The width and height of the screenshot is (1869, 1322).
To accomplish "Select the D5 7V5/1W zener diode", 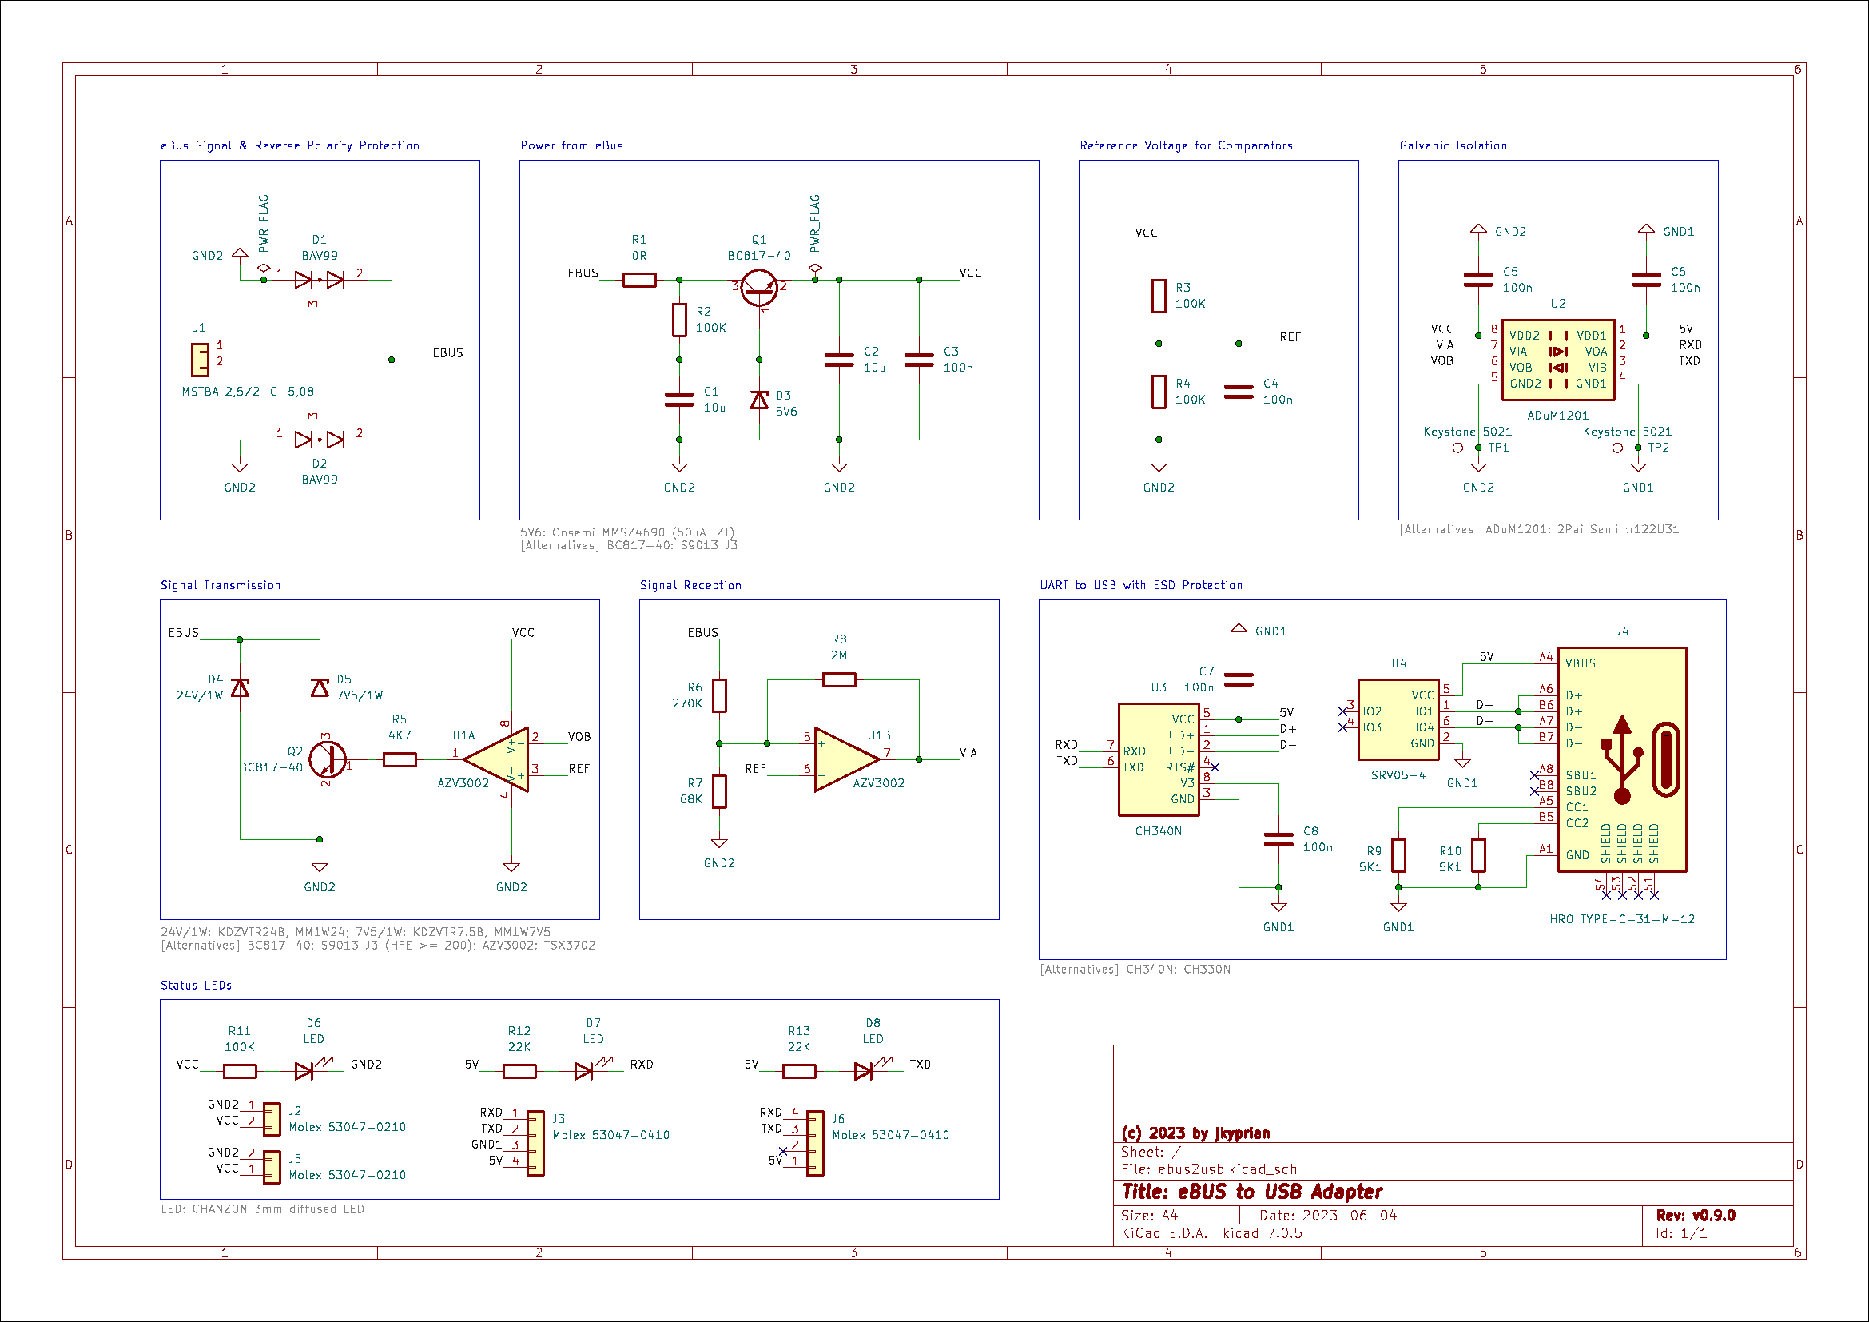I will 319,688.
